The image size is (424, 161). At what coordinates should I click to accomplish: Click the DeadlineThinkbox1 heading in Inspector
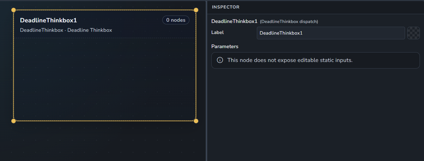pyautogui.click(x=234, y=21)
